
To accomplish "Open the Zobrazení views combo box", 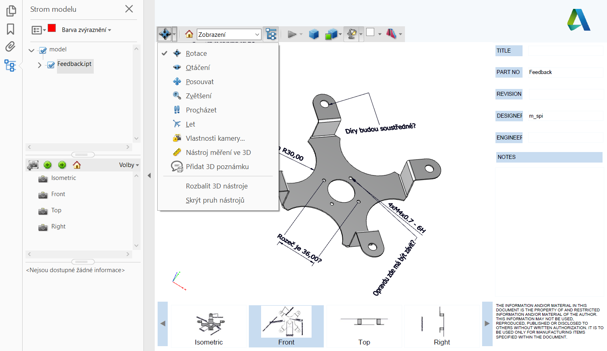I will (x=229, y=34).
